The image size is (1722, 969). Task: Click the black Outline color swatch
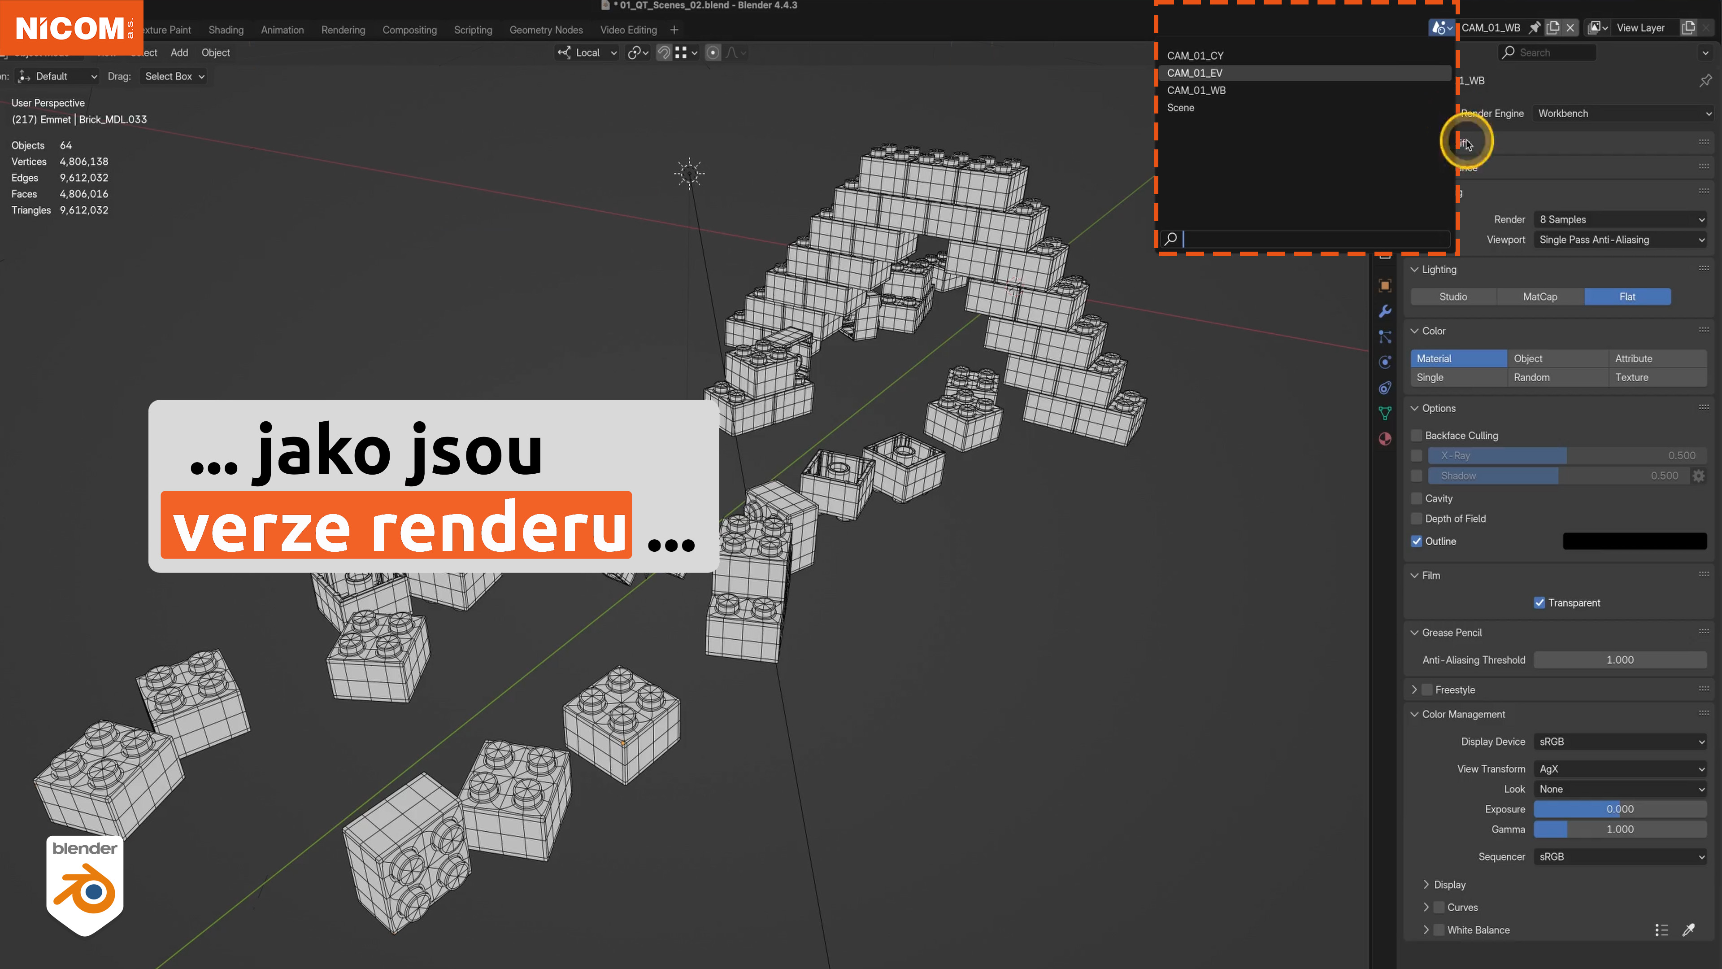pyautogui.click(x=1635, y=541)
